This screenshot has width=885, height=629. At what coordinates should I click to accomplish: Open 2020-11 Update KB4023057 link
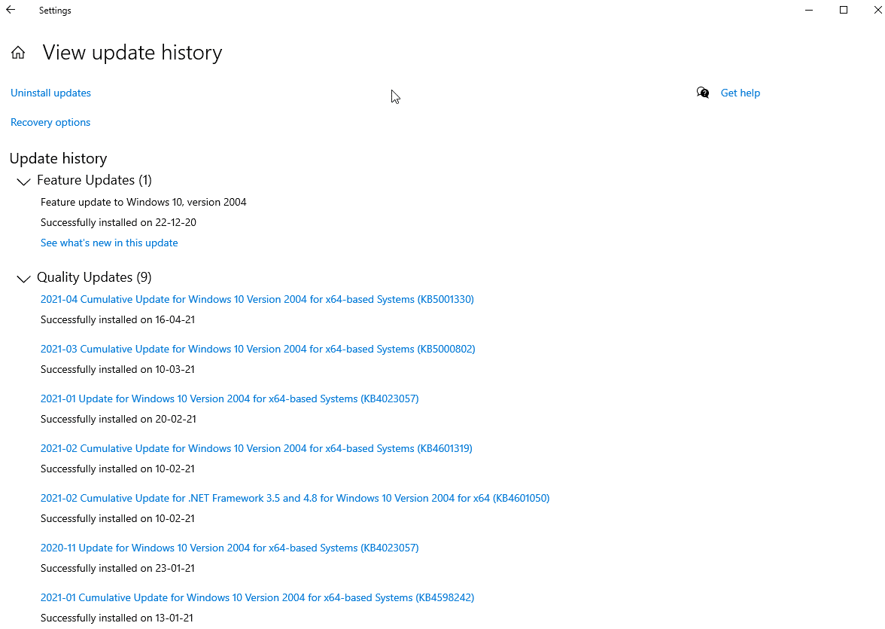[229, 548]
